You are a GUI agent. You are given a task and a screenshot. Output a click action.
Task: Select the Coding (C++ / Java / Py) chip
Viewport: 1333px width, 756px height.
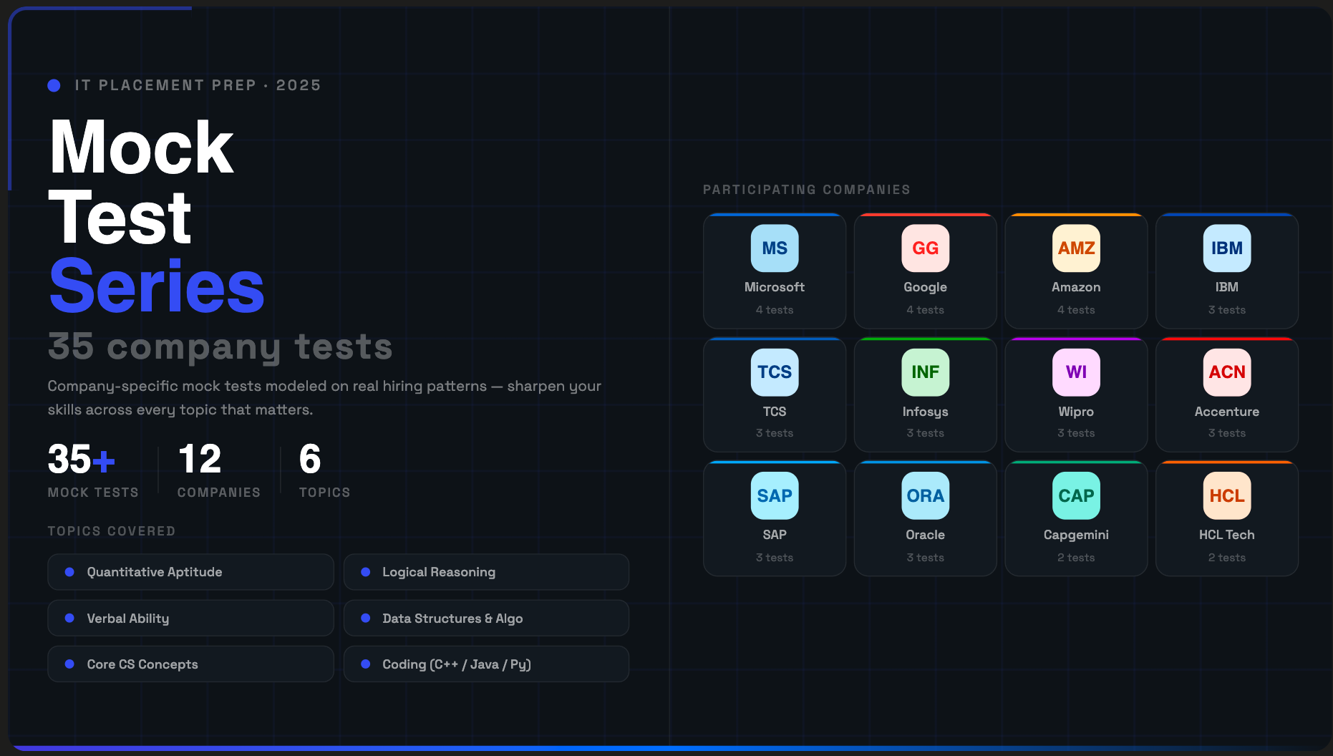(486, 664)
